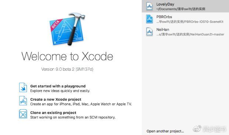
Task: Select PBROrbs in recent projects list
Action: 185,19
